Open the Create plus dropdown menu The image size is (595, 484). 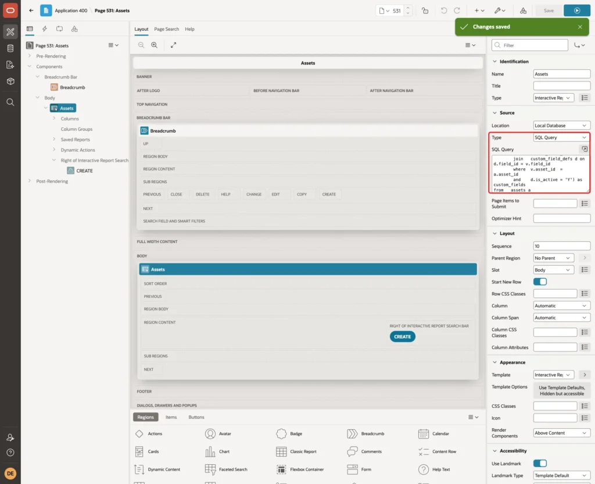pyautogui.click(x=479, y=10)
